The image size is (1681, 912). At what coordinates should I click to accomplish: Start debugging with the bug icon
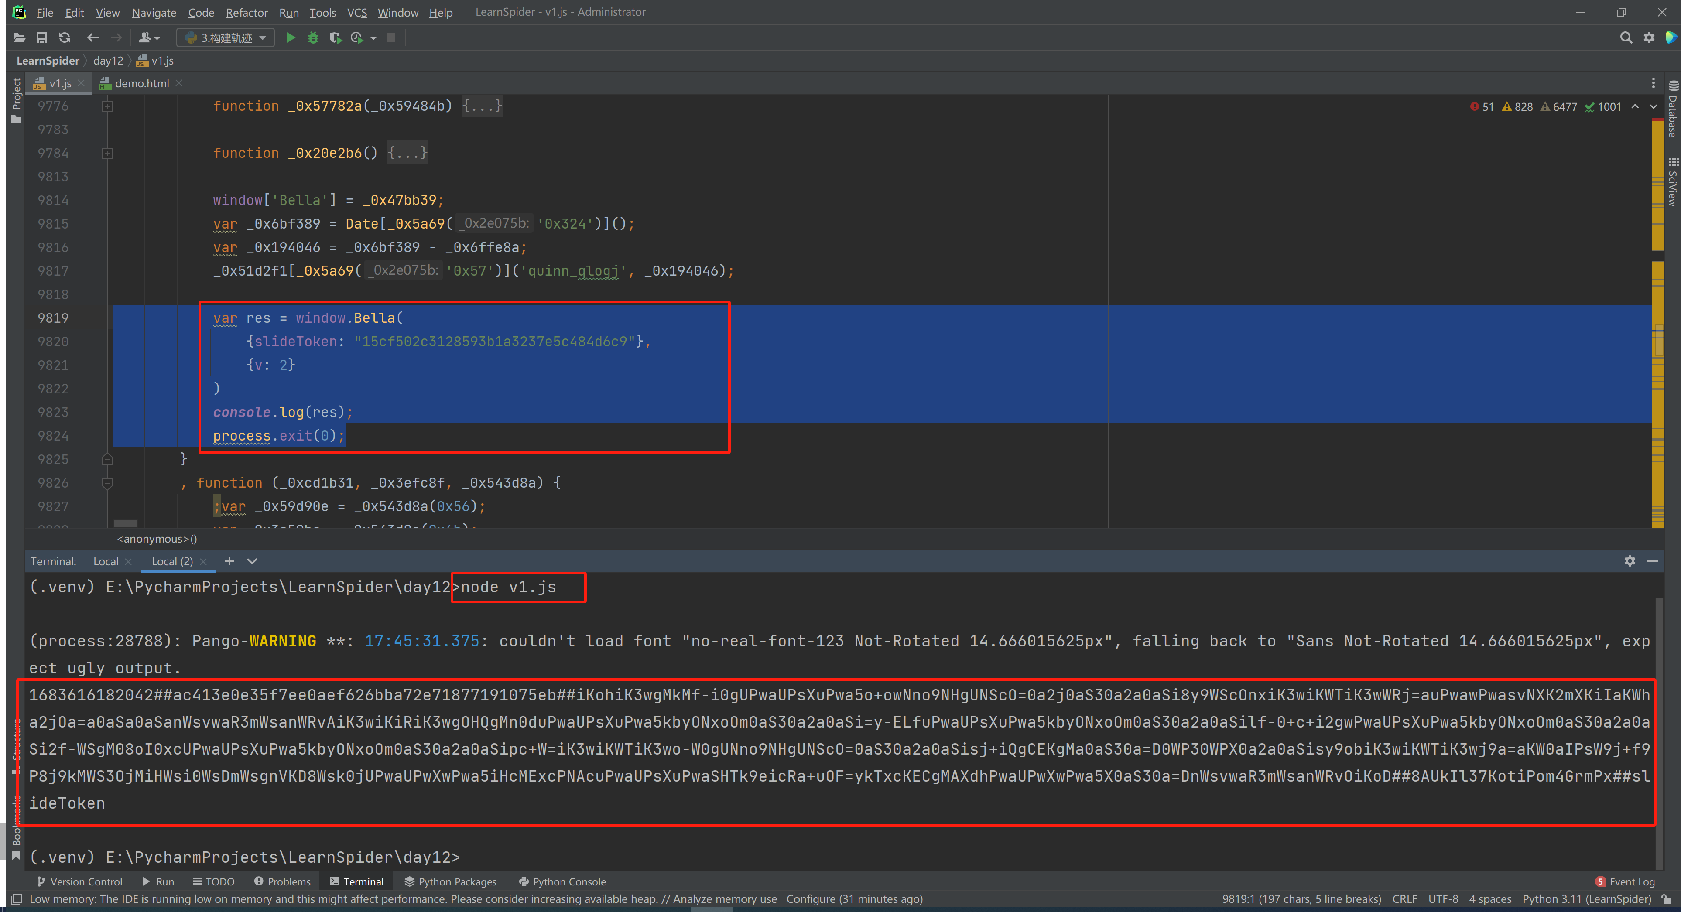coord(313,38)
